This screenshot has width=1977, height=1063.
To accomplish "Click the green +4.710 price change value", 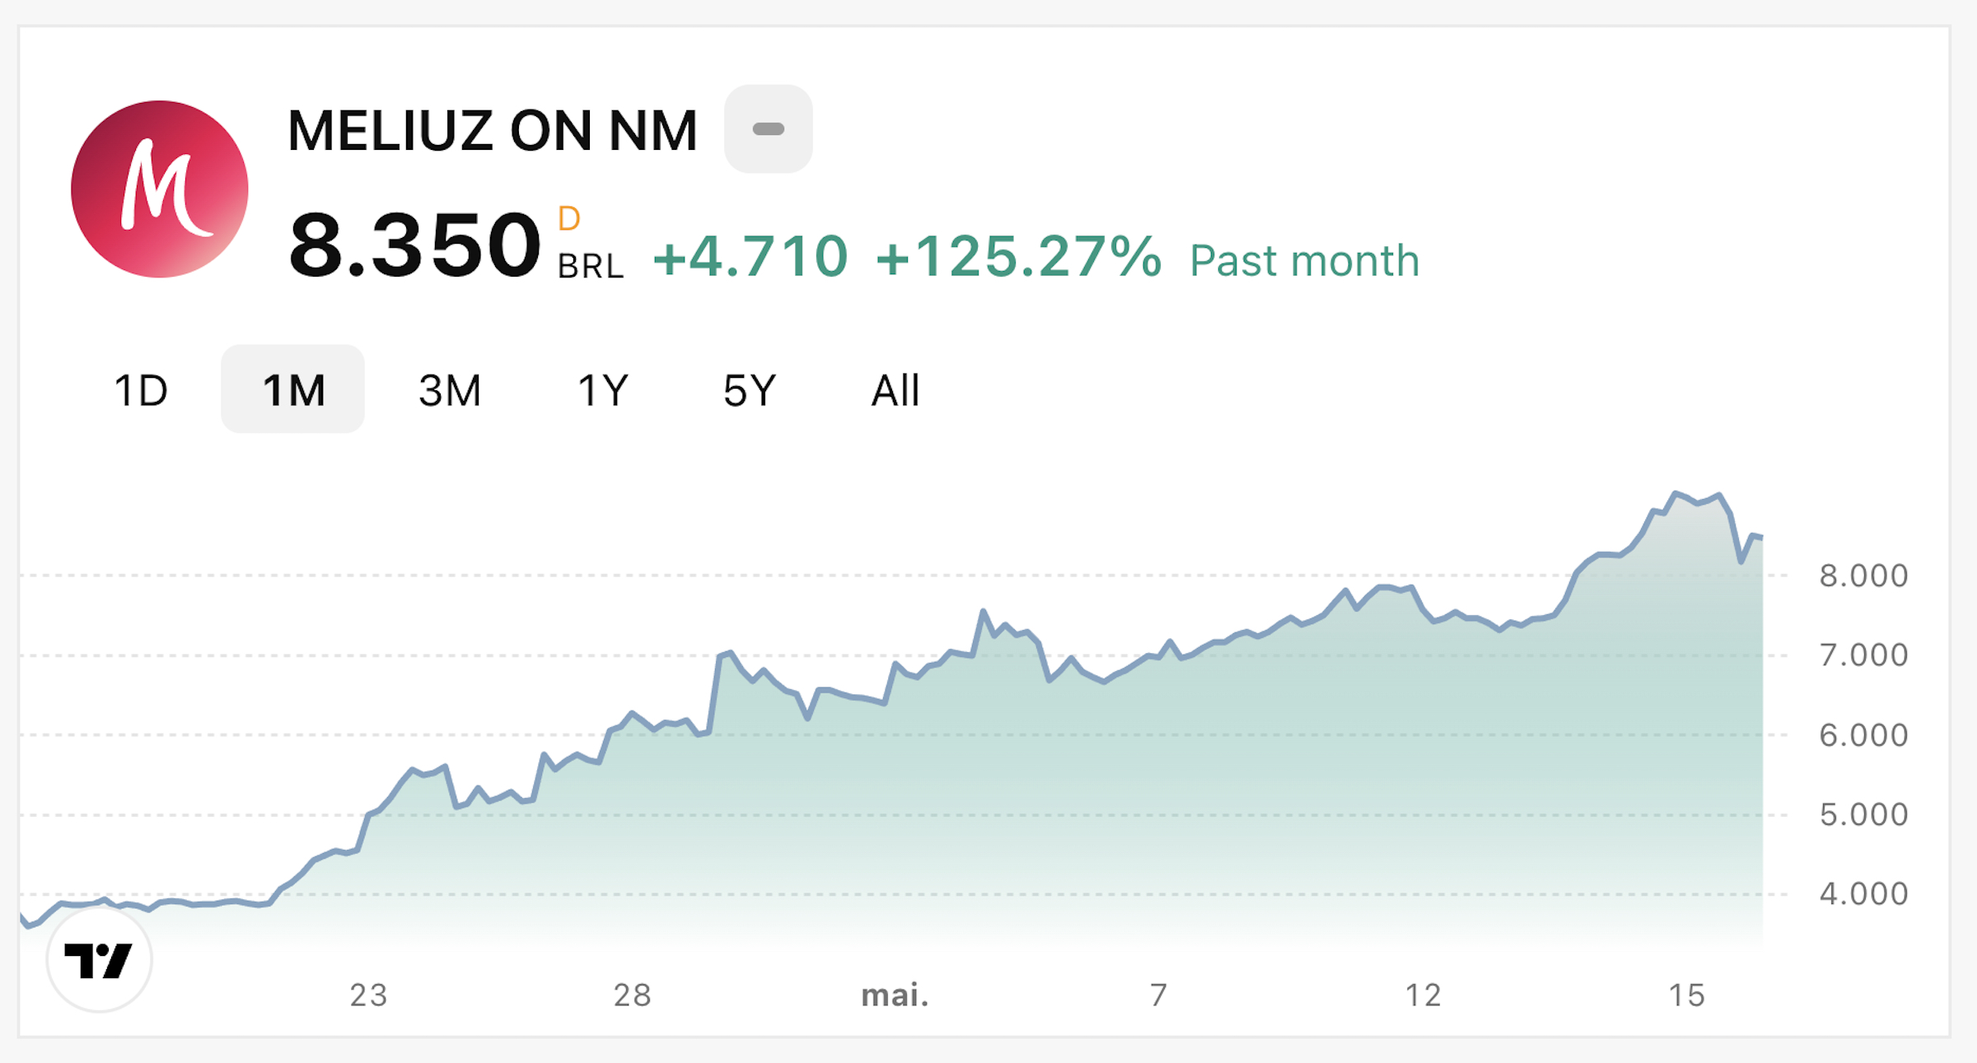I will (750, 258).
